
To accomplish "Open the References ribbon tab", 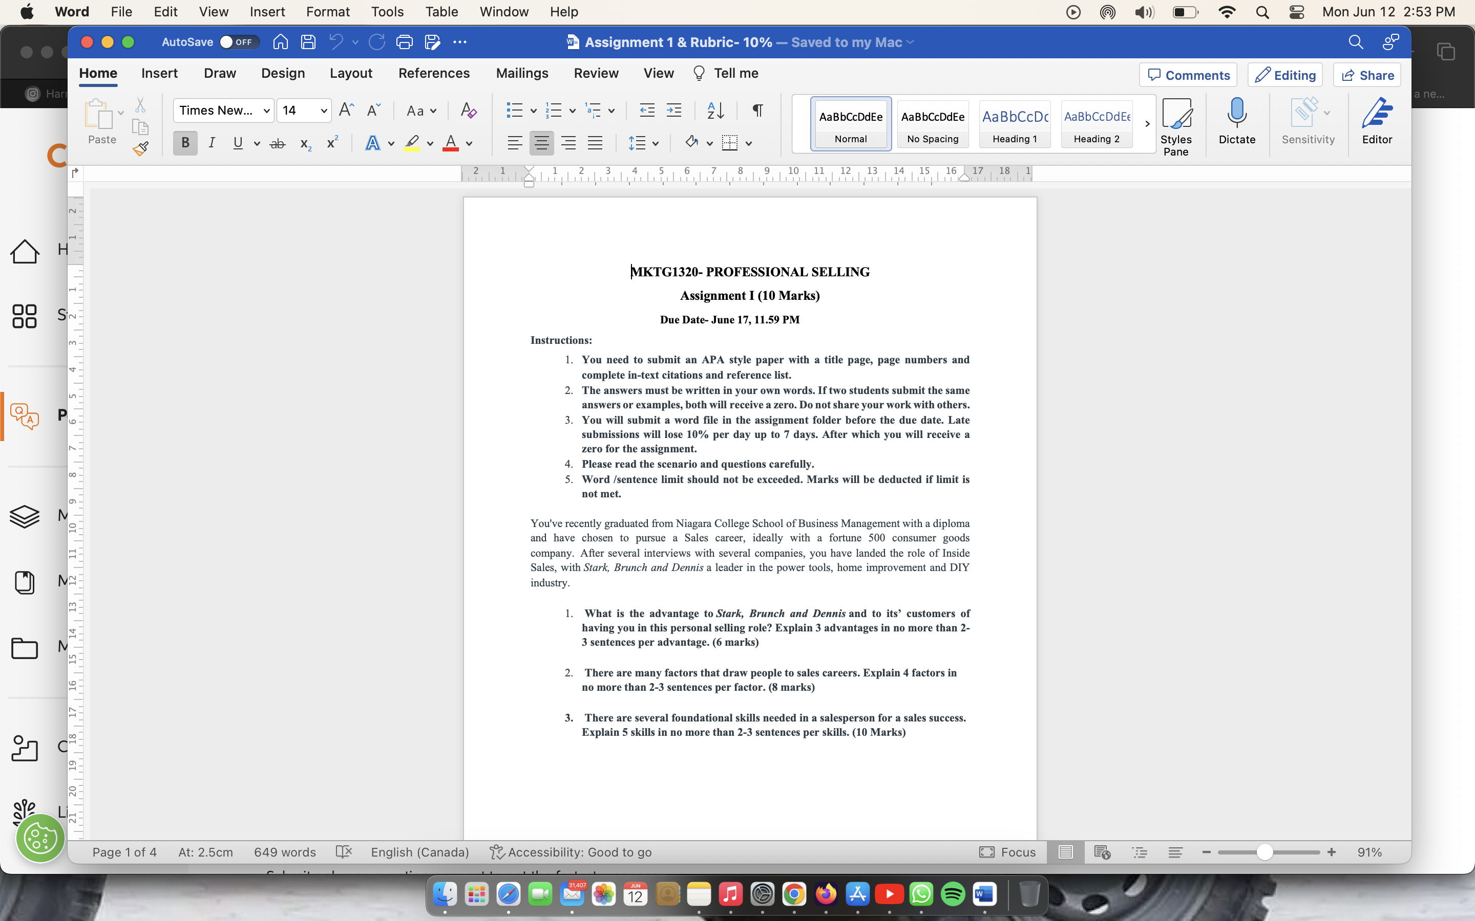I will [434, 73].
